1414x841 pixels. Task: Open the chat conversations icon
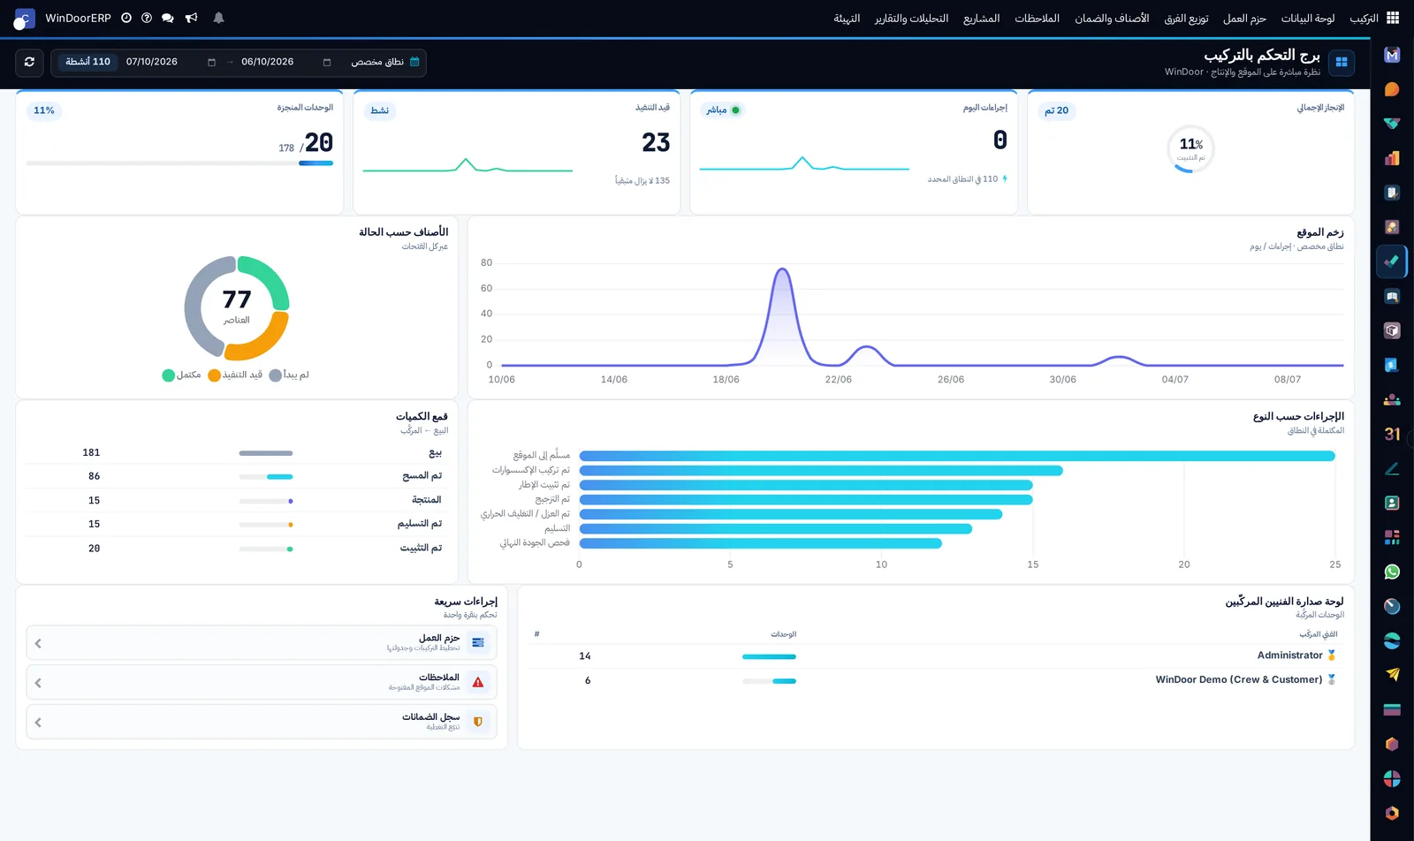point(168,18)
